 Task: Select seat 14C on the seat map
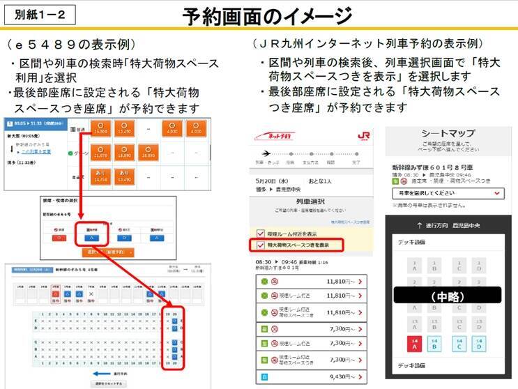[459, 344]
